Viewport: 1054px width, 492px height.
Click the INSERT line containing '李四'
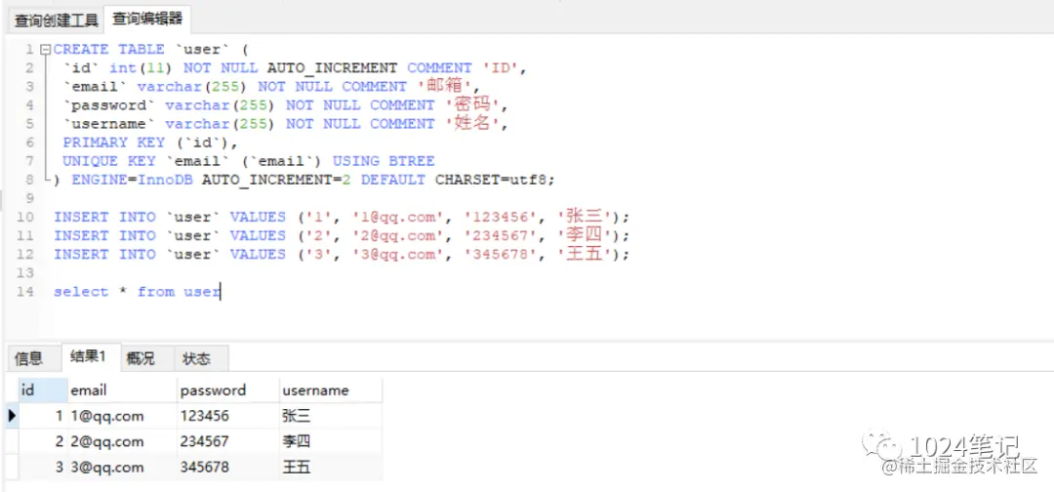342,235
